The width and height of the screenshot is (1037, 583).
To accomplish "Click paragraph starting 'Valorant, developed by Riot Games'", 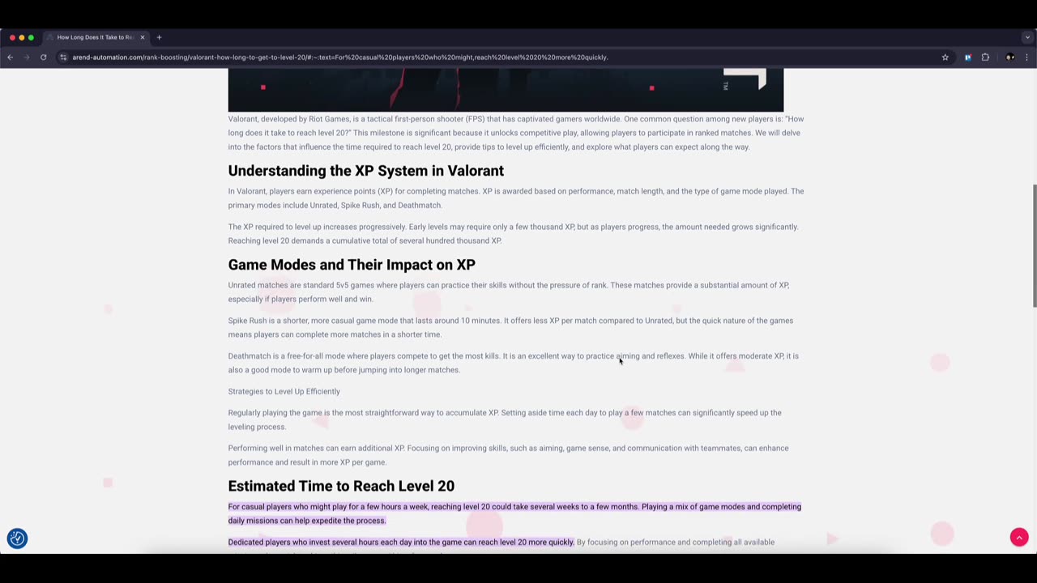I will pyautogui.click(x=516, y=133).
